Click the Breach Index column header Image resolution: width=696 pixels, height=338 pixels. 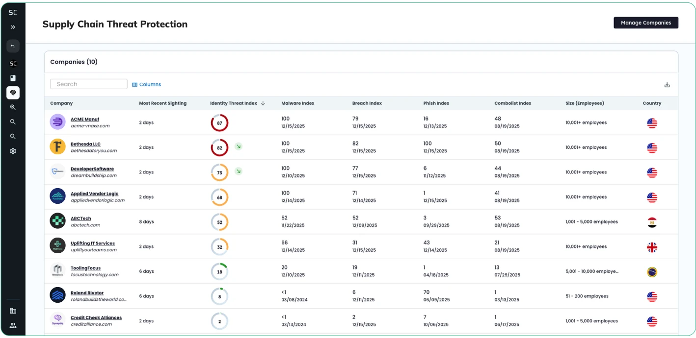[x=367, y=103]
